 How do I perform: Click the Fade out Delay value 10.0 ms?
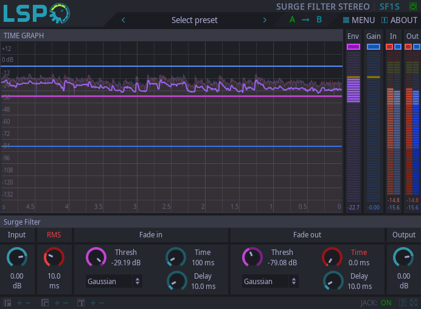coord(360,287)
